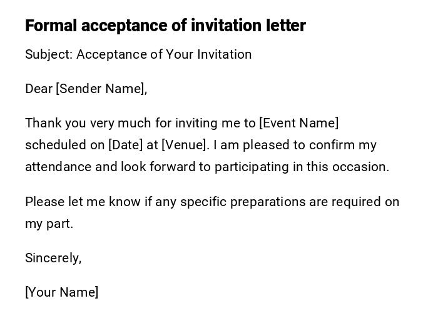The width and height of the screenshot is (438, 331).
Task: Select the [Venue] placeholder
Action: 185,145
